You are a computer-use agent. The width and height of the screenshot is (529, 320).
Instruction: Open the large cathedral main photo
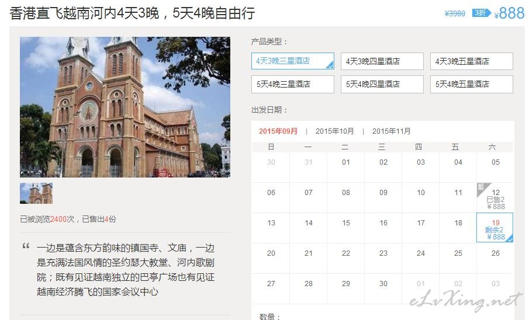coord(125,107)
